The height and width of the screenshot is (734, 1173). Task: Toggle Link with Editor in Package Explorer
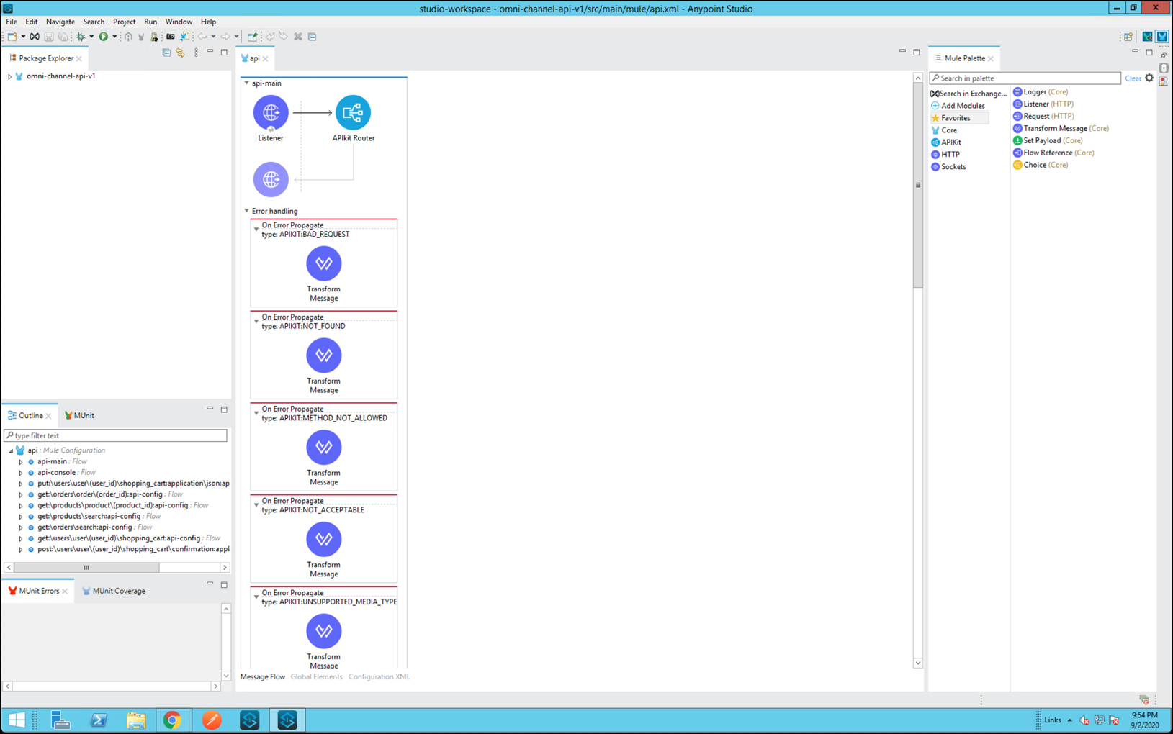click(x=180, y=53)
